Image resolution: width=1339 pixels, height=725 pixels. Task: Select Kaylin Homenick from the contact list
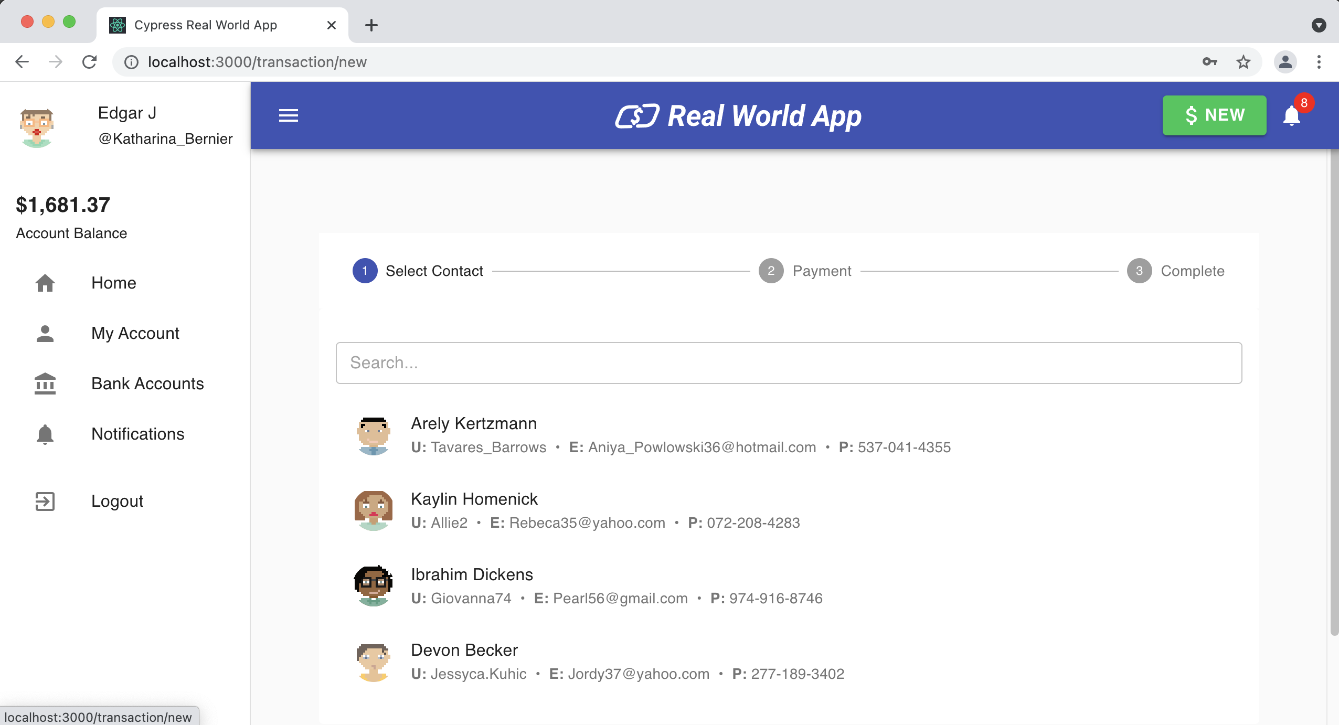point(474,499)
